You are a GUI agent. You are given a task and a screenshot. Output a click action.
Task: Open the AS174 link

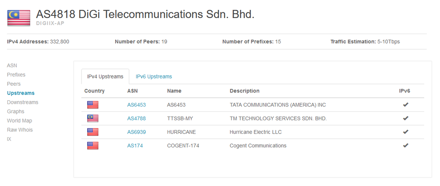tap(135, 146)
